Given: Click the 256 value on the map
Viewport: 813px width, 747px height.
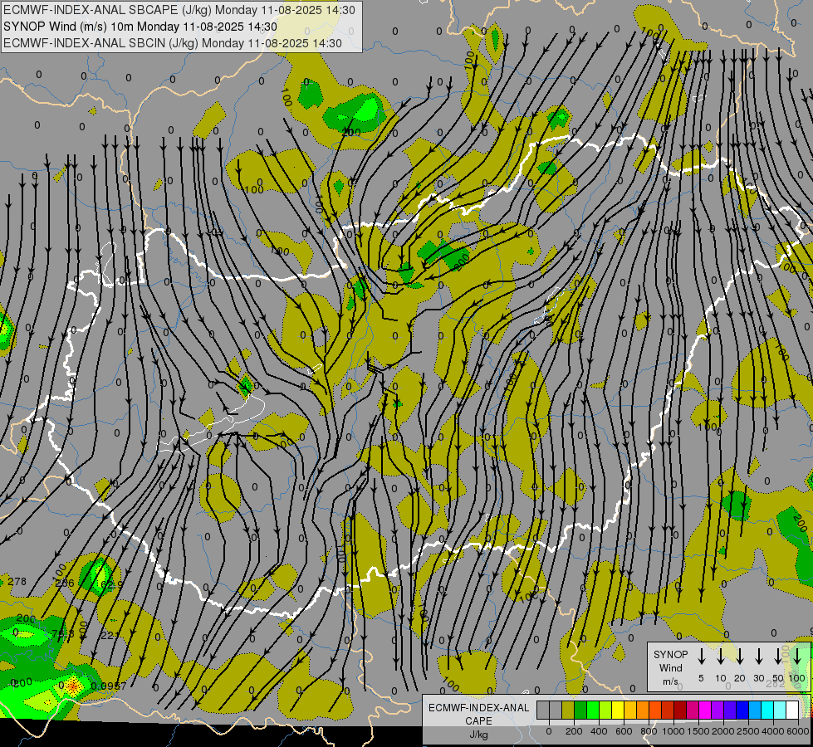Looking at the screenshot, I should pyautogui.click(x=65, y=583).
